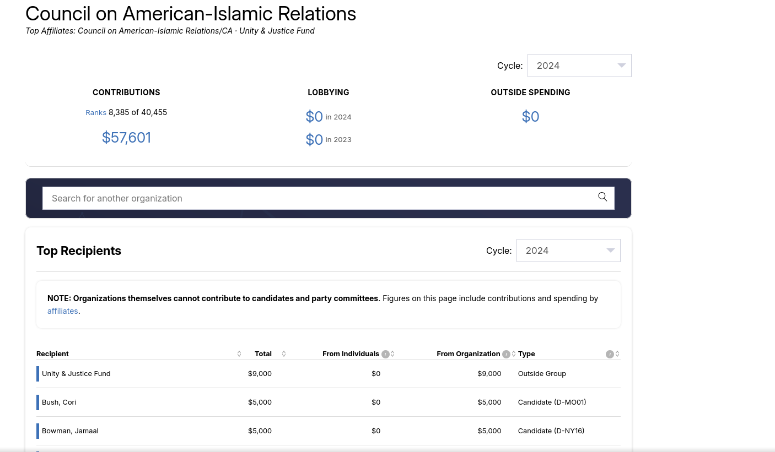Click the $0 lobbying amount for 2024
Image resolution: width=775 pixels, height=452 pixels.
(314, 117)
